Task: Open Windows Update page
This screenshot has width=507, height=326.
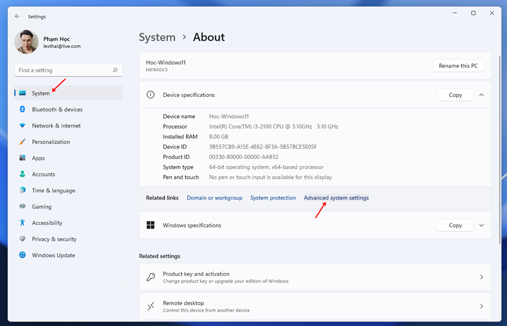Action: pyautogui.click(x=68, y=255)
